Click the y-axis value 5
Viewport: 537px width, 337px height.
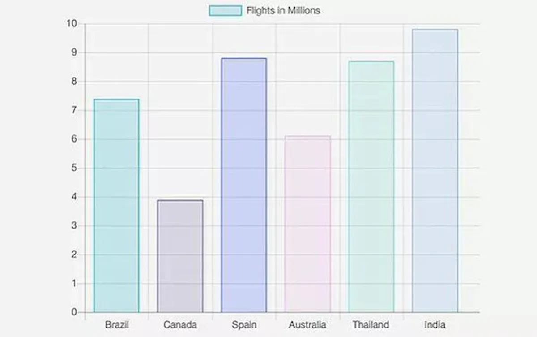pyautogui.click(x=75, y=168)
